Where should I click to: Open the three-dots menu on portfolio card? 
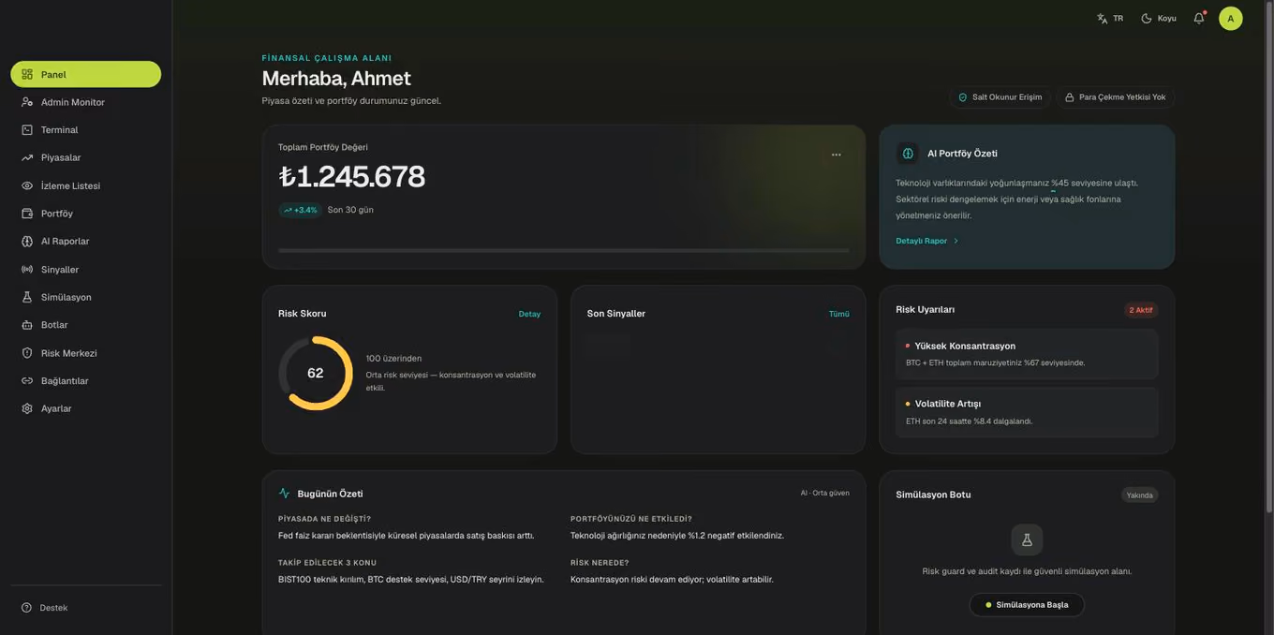click(836, 155)
